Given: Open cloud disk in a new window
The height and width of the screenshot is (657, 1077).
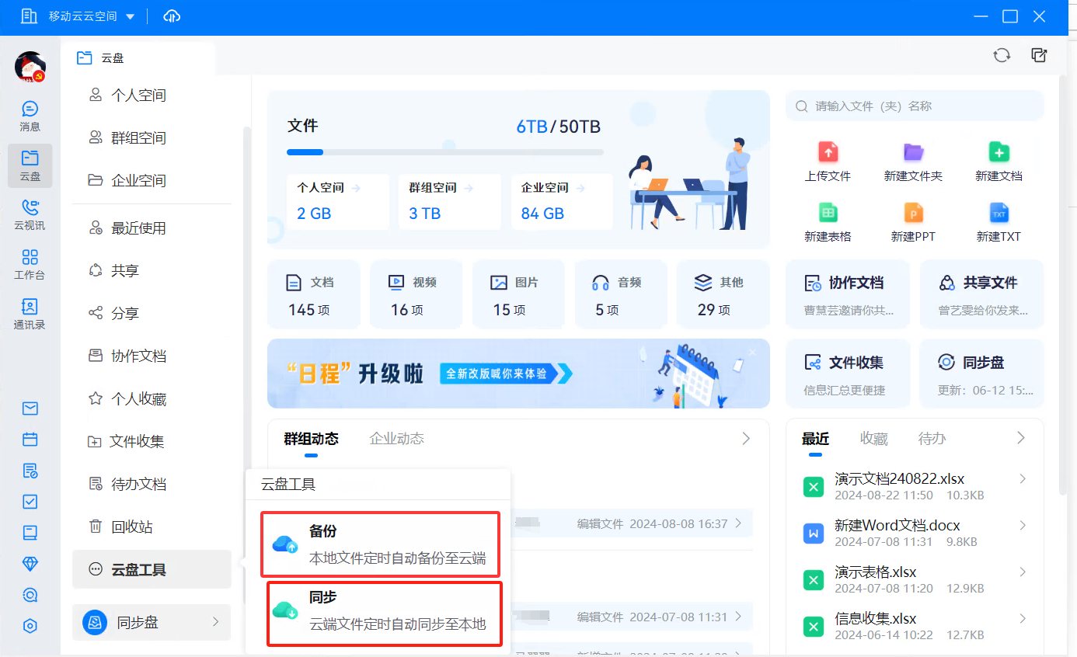Looking at the screenshot, I should coord(1039,55).
